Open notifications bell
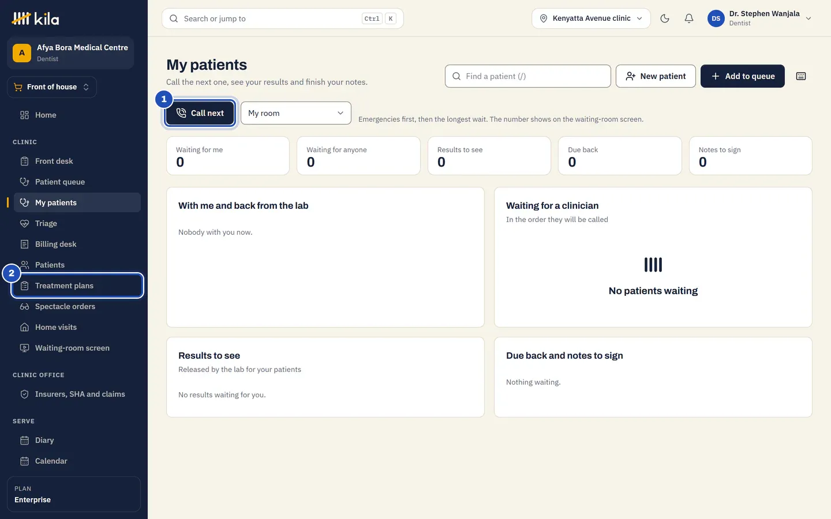Image resolution: width=831 pixels, height=519 pixels. (689, 18)
